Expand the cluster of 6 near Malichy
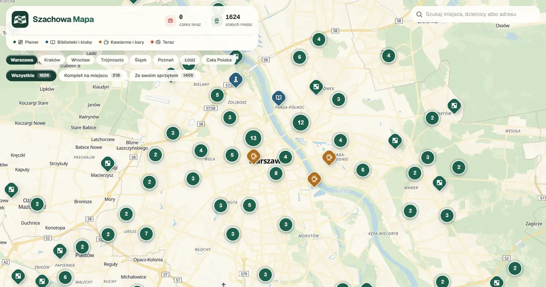Image resolution: width=546 pixels, height=287 pixels. click(x=65, y=277)
